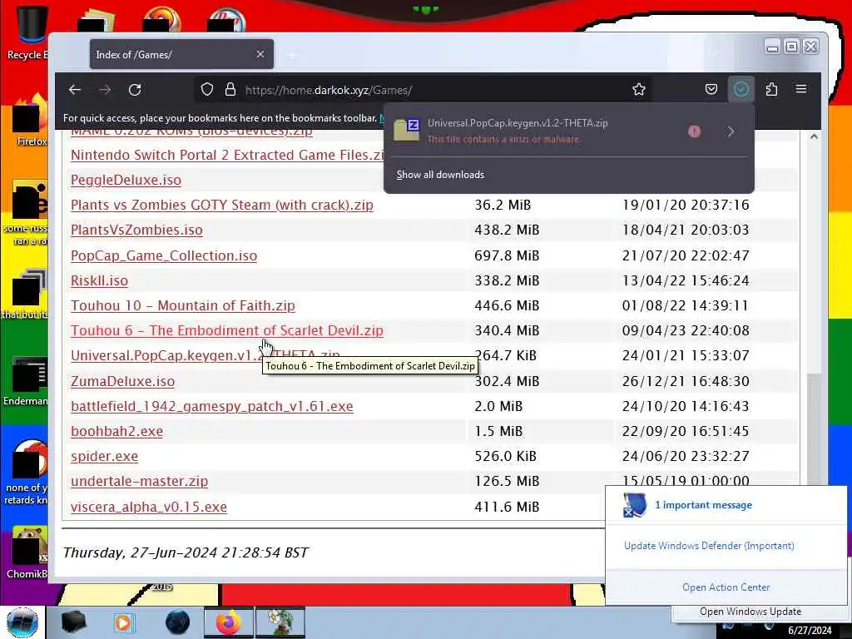Click the 'none of y' desktop icon
852x639 pixels.
(x=26, y=472)
